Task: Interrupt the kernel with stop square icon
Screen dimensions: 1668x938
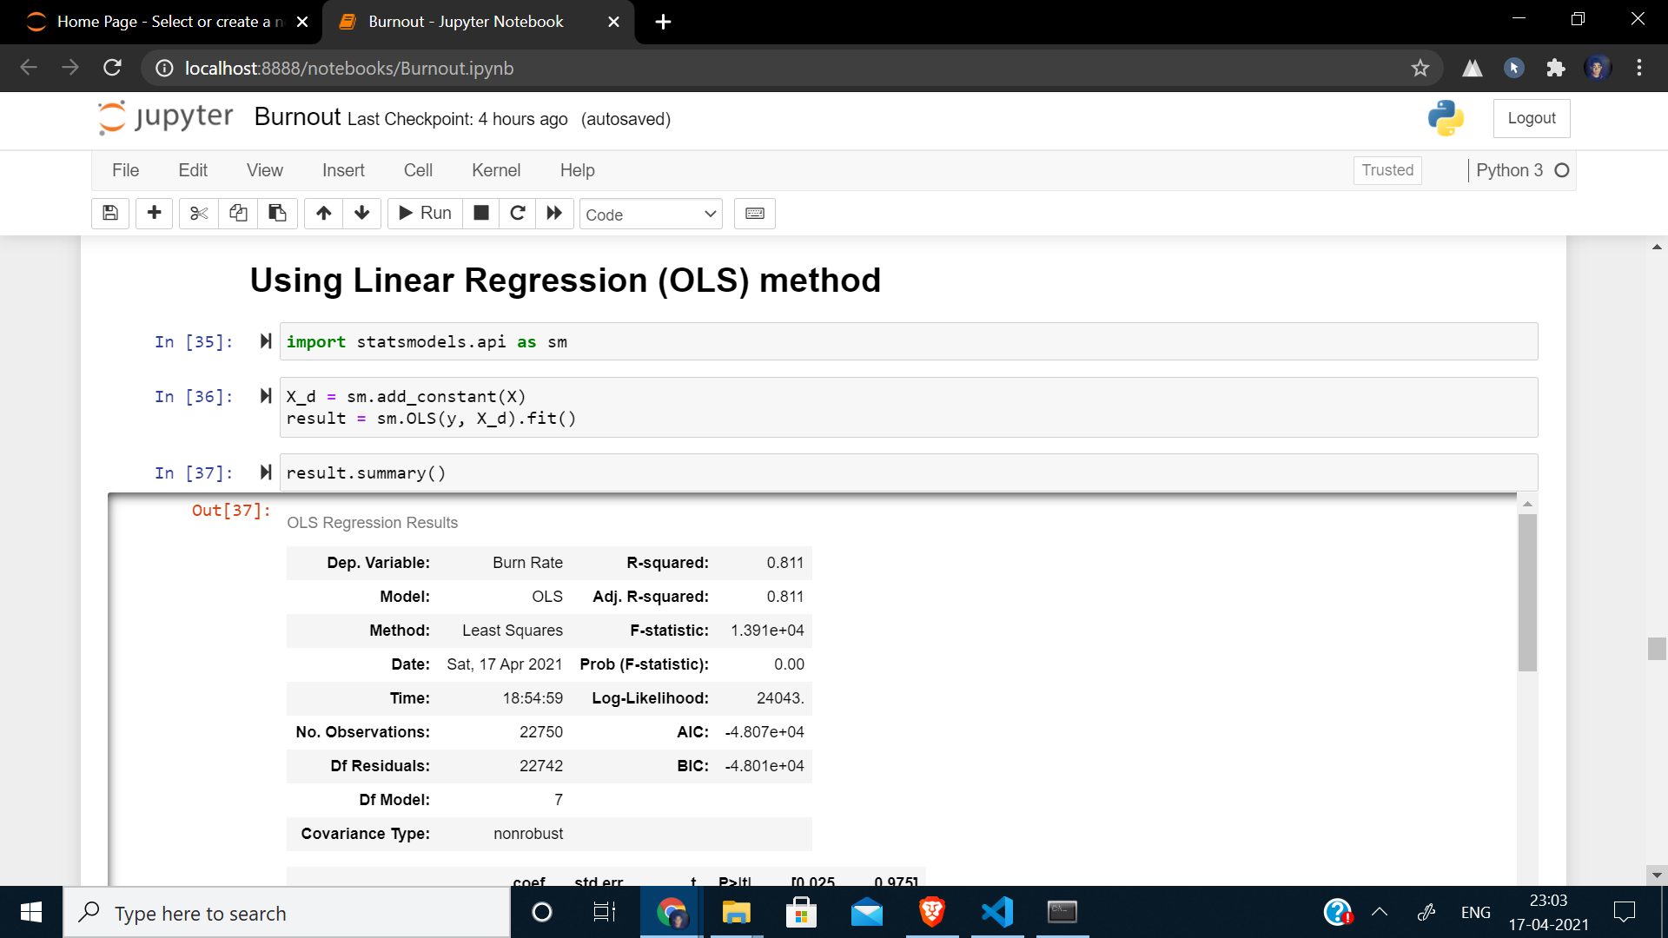Action: (x=481, y=214)
